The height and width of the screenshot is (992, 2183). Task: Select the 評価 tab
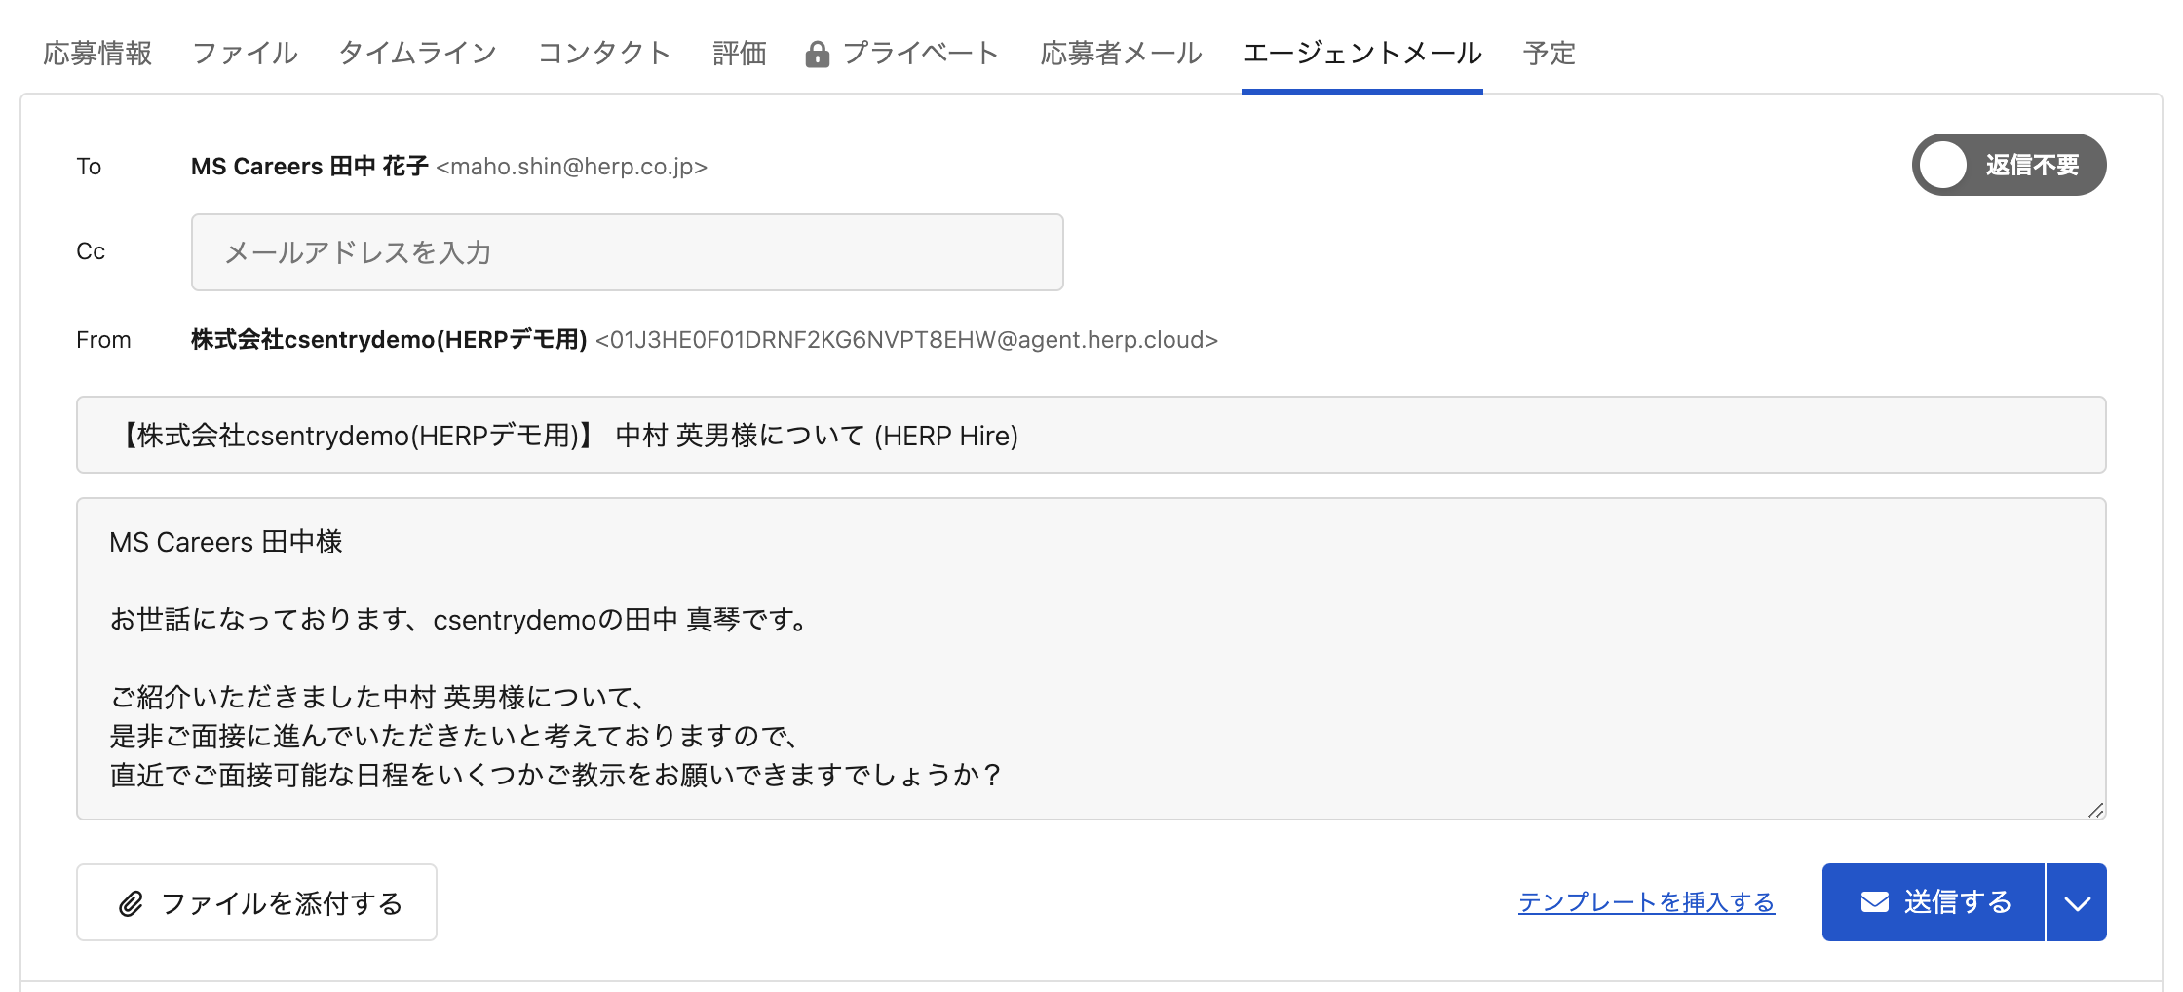coord(740,53)
